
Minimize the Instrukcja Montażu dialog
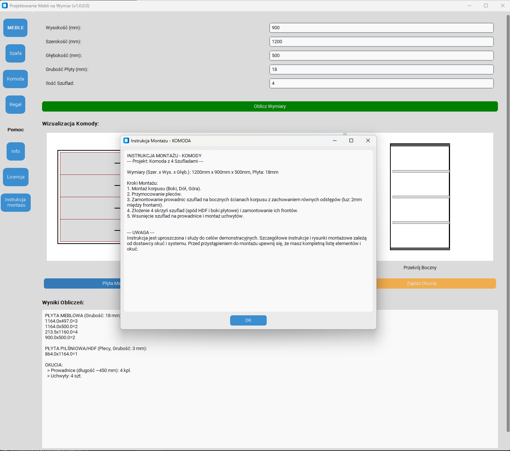pyautogui.click(x=334, y=140)
